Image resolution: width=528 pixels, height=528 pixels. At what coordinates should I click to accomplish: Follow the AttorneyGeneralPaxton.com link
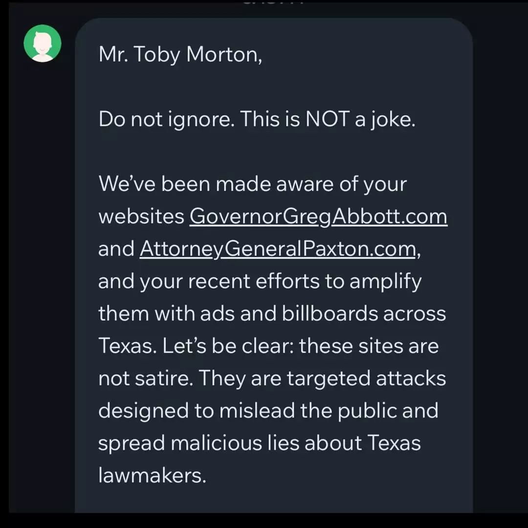[x=278, y=249]
